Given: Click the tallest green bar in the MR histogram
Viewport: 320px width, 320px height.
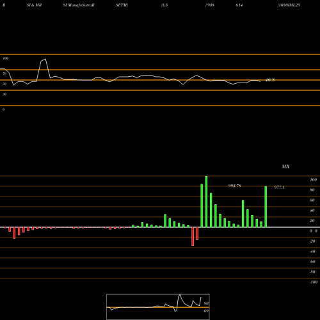Looking at the screenshot, I should tap(206, 202).
